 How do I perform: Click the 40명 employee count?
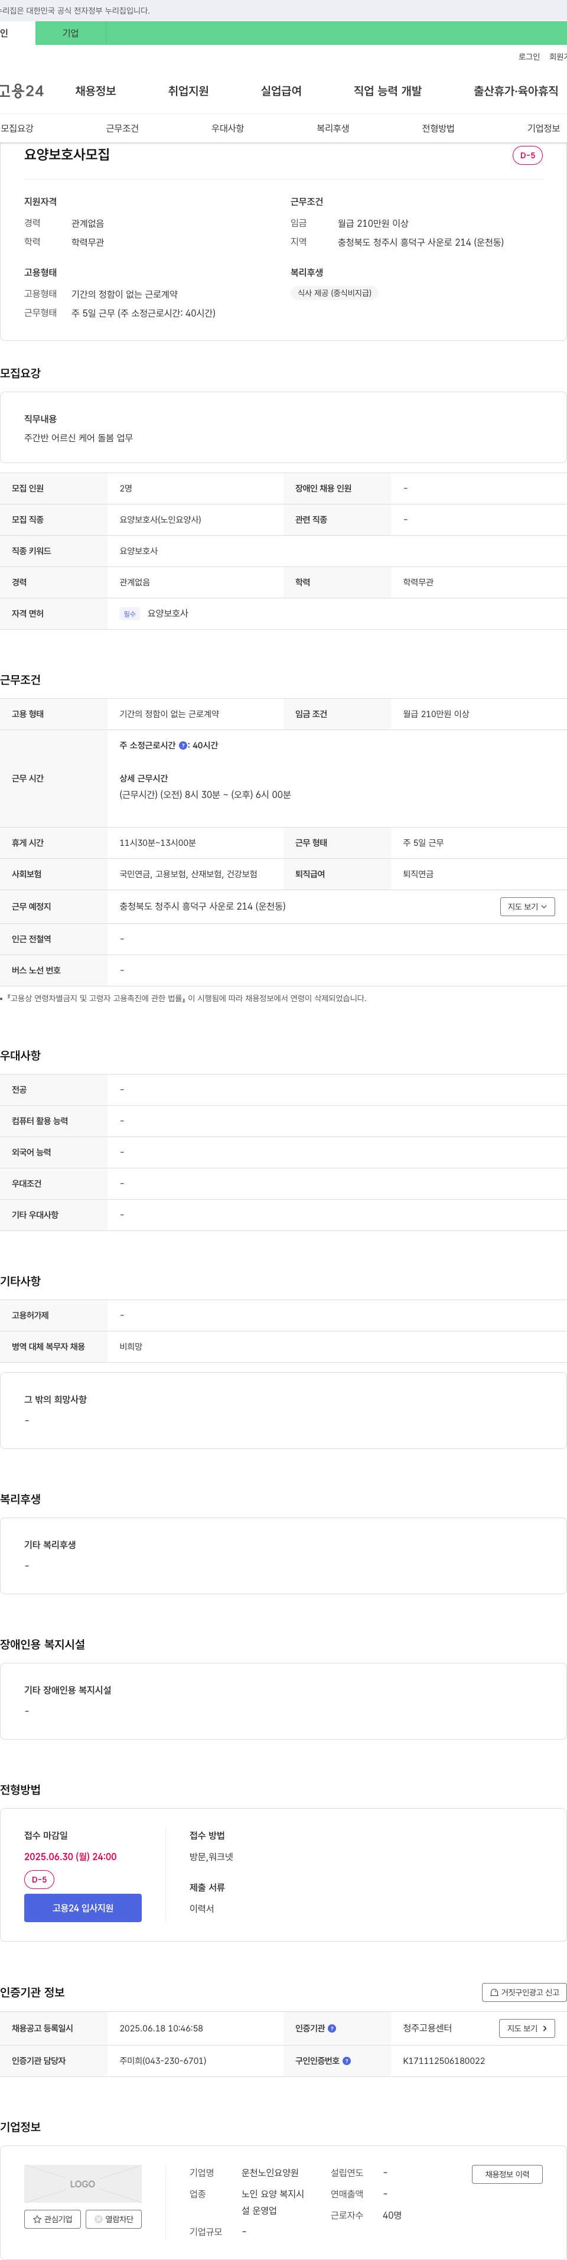[x=392, y=2215]
